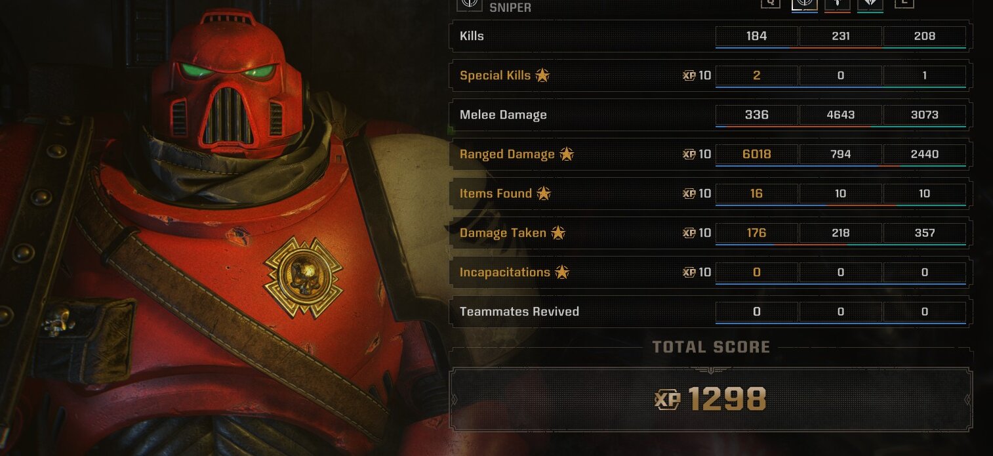Click the star badge beside Incapacitations
Image resolution: width=993 pixels, height=456 pixels.
click(x=562, y=272)
